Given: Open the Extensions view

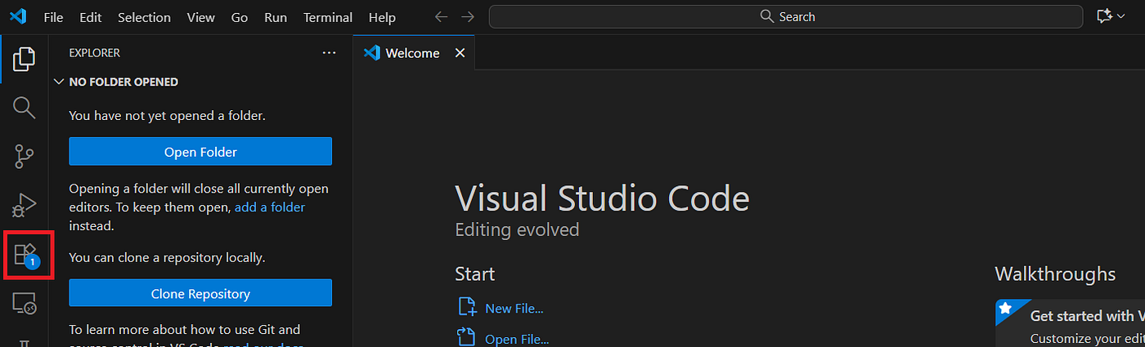Looking at the screenshot, I should click(x=27, y=256).
